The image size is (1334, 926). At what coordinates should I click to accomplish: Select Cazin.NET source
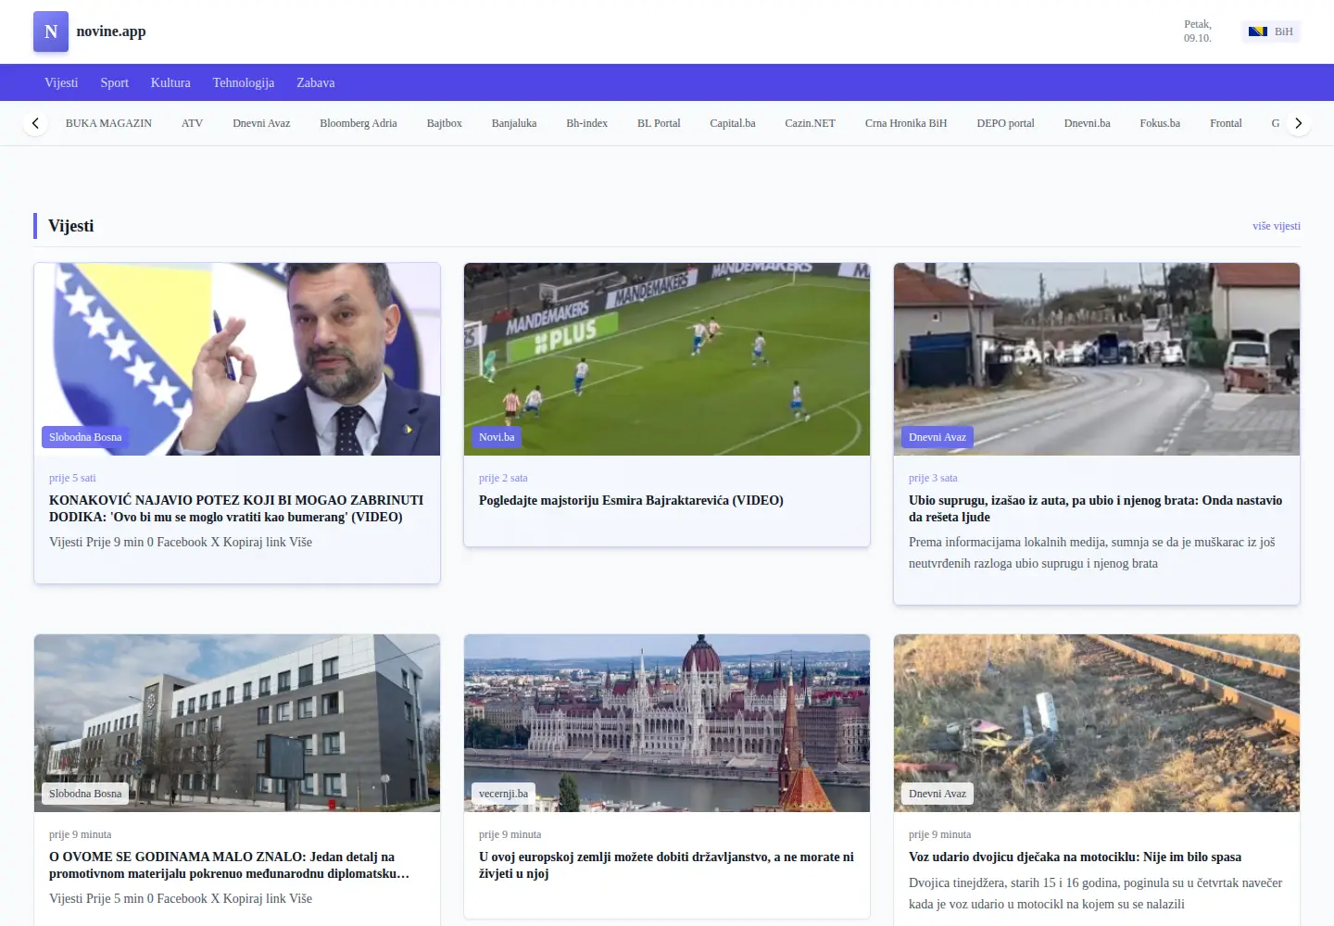click(x=811, y=123)
